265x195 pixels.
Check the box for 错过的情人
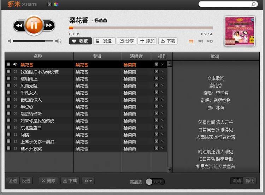coord(8,99)
